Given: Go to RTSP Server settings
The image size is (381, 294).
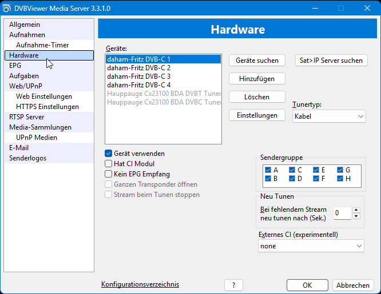Looking at the screenshot, I should (x=26, y=117).
